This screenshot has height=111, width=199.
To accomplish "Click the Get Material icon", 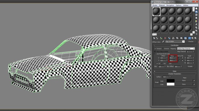I will click(154, 38).
